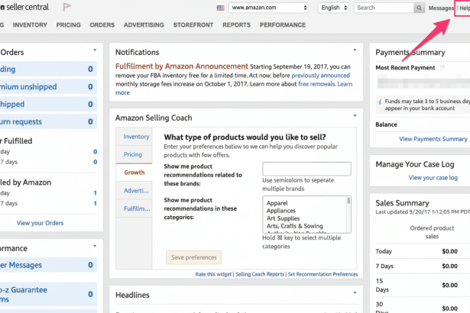Select Apparel in the categories list
This screenshot has height=313, width=470.
277,203
